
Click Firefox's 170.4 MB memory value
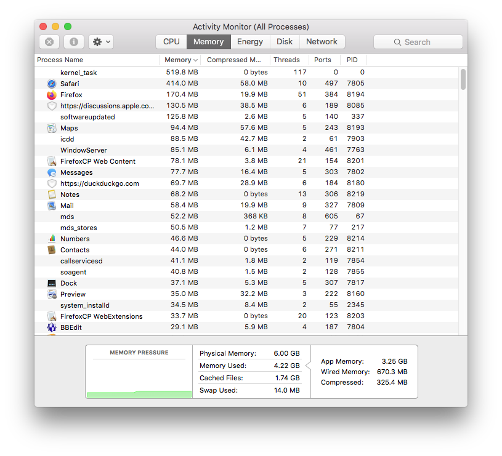tap(182, 95)
